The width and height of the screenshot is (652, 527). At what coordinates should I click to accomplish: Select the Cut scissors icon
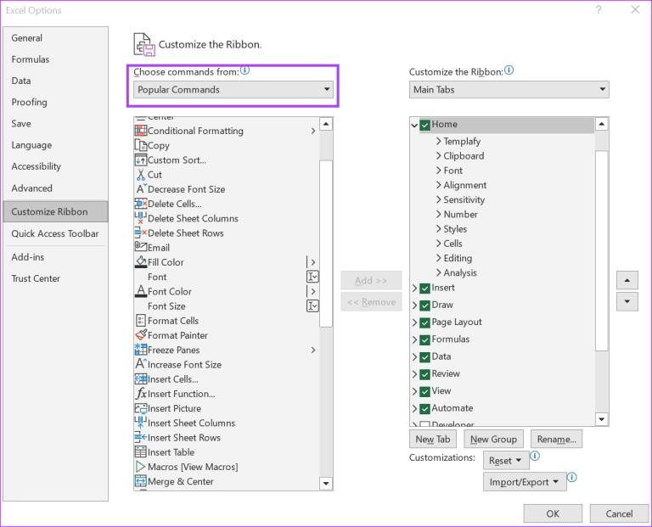(141, 175)
